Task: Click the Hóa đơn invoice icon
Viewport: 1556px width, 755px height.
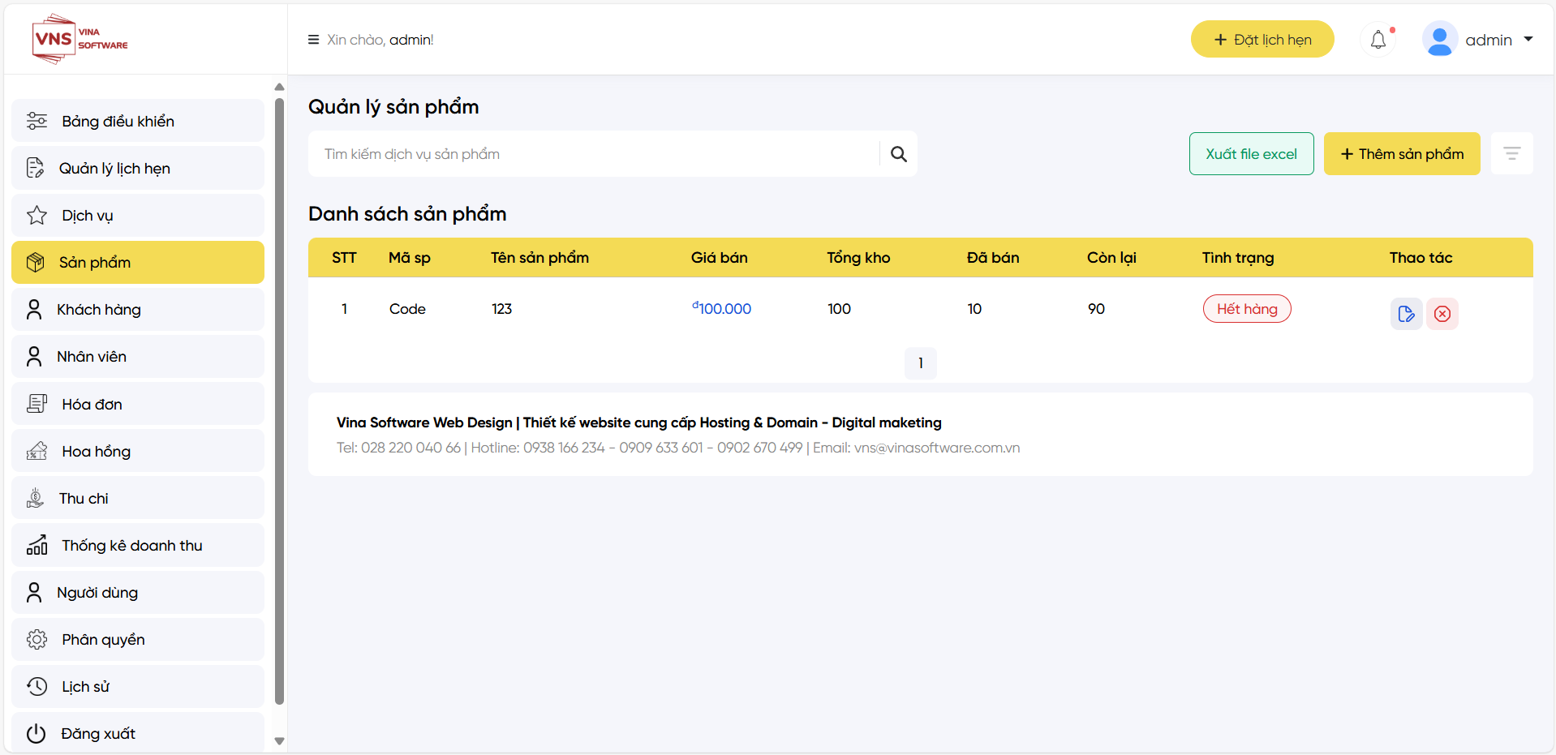Action: click(x=37, y=404)
